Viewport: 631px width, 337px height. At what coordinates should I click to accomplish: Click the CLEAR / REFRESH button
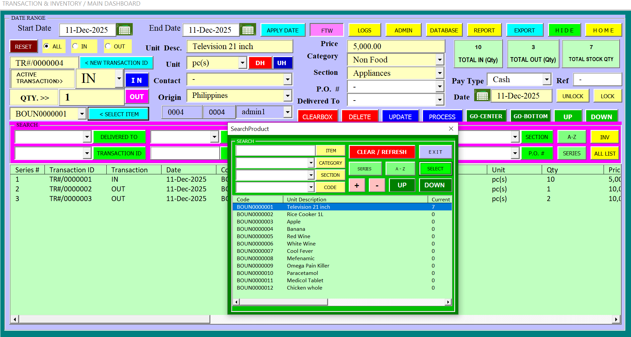point(382,152)
